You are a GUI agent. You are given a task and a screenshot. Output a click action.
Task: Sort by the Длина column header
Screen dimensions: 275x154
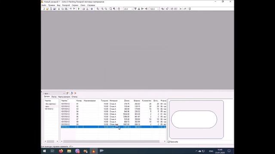click(x=127, y=101)
